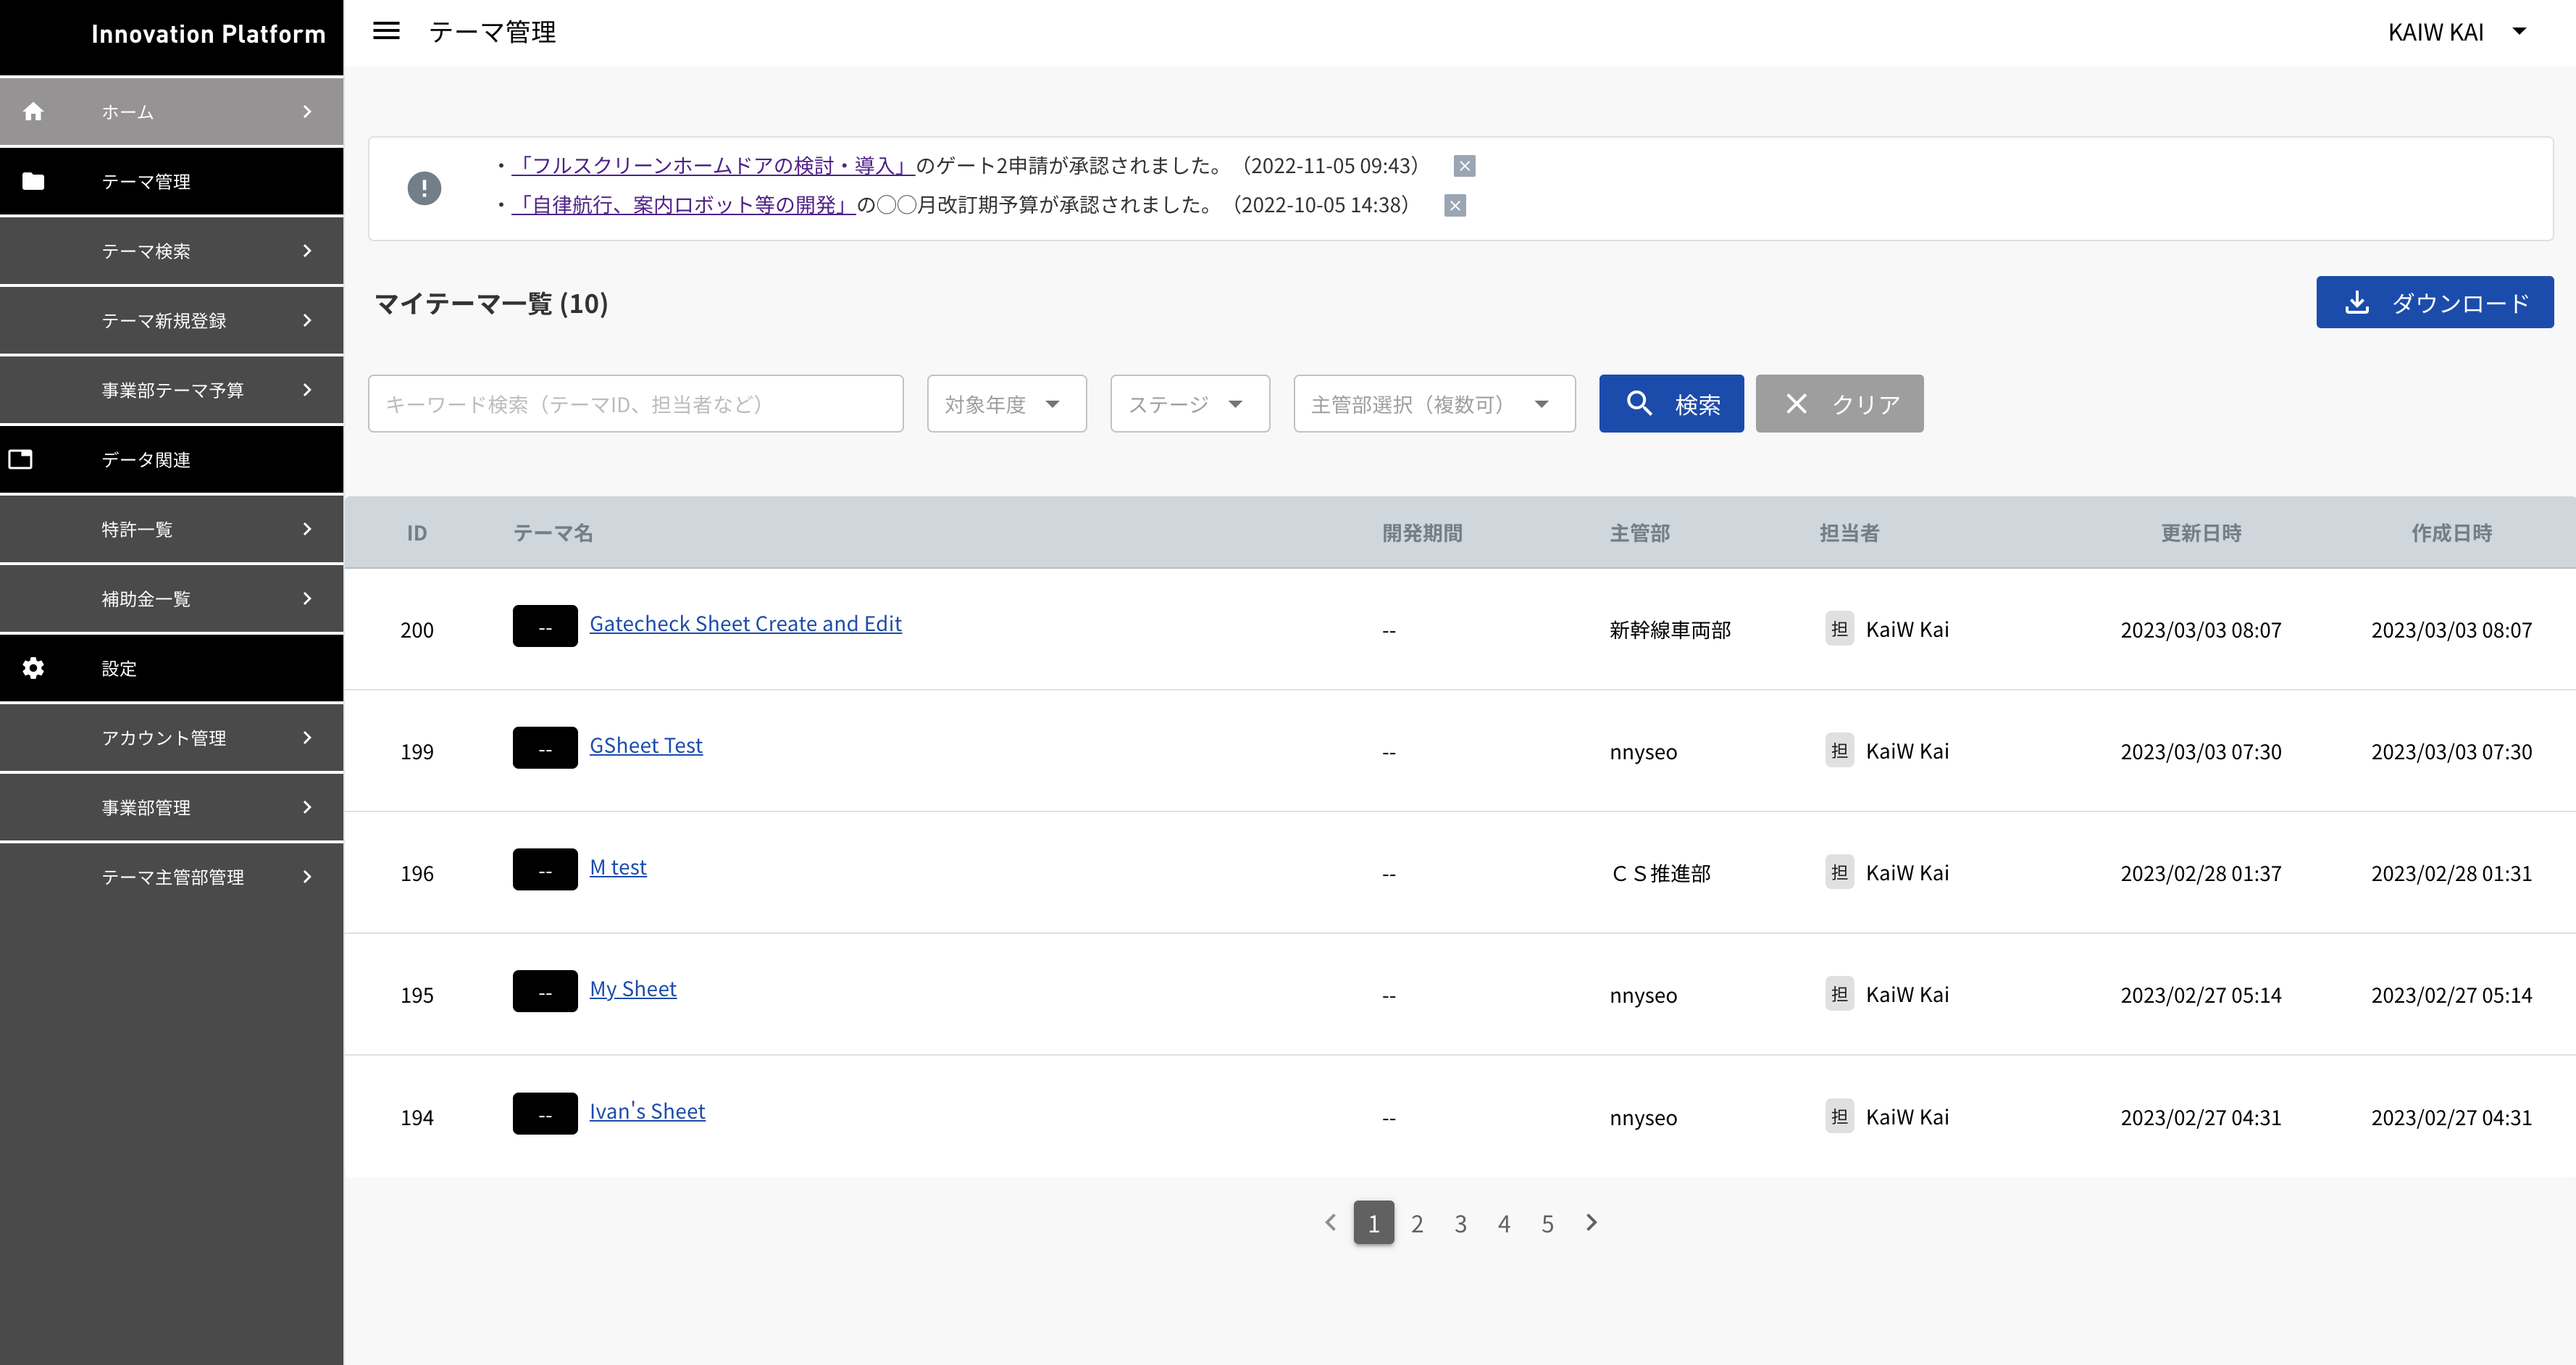Click the データ関連 tab icon
2576x1365 pixels.
[x=21, y=459]
